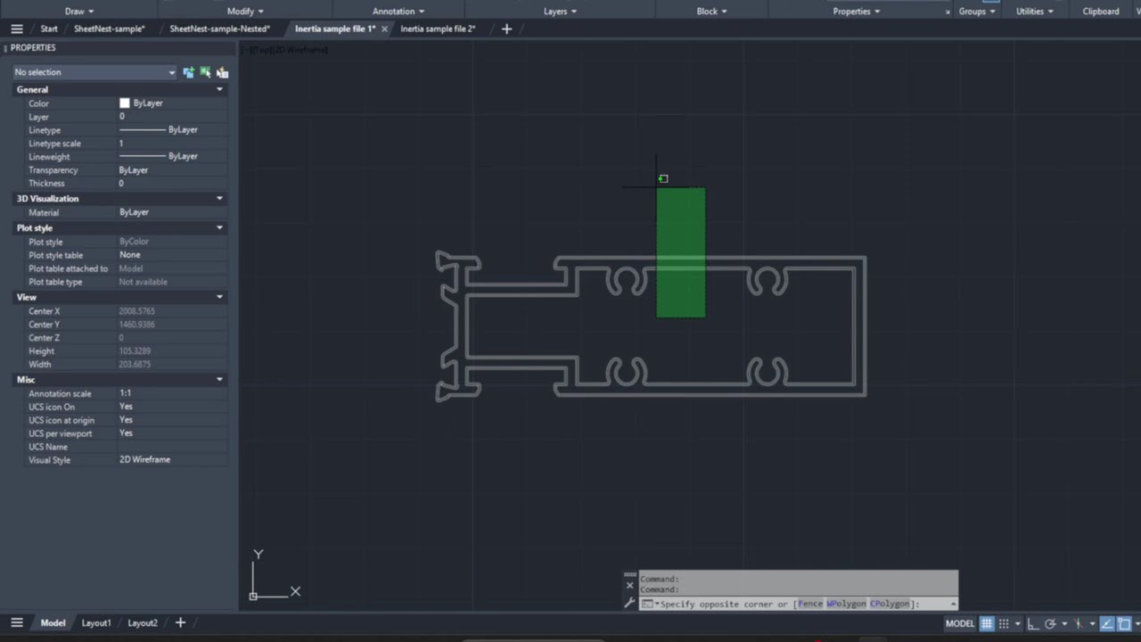The height and width of the screenshot is (642, 1141).
Task: Select the Layout1 tab
Action: tap(96, 622)
